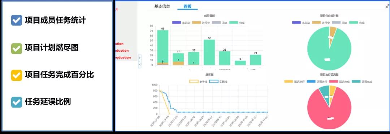Toggle 未启动 legend in the member bar chart
390x134 pixels.
coord(181,23)
